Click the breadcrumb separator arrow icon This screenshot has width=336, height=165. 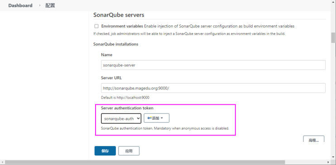(40, 5)
